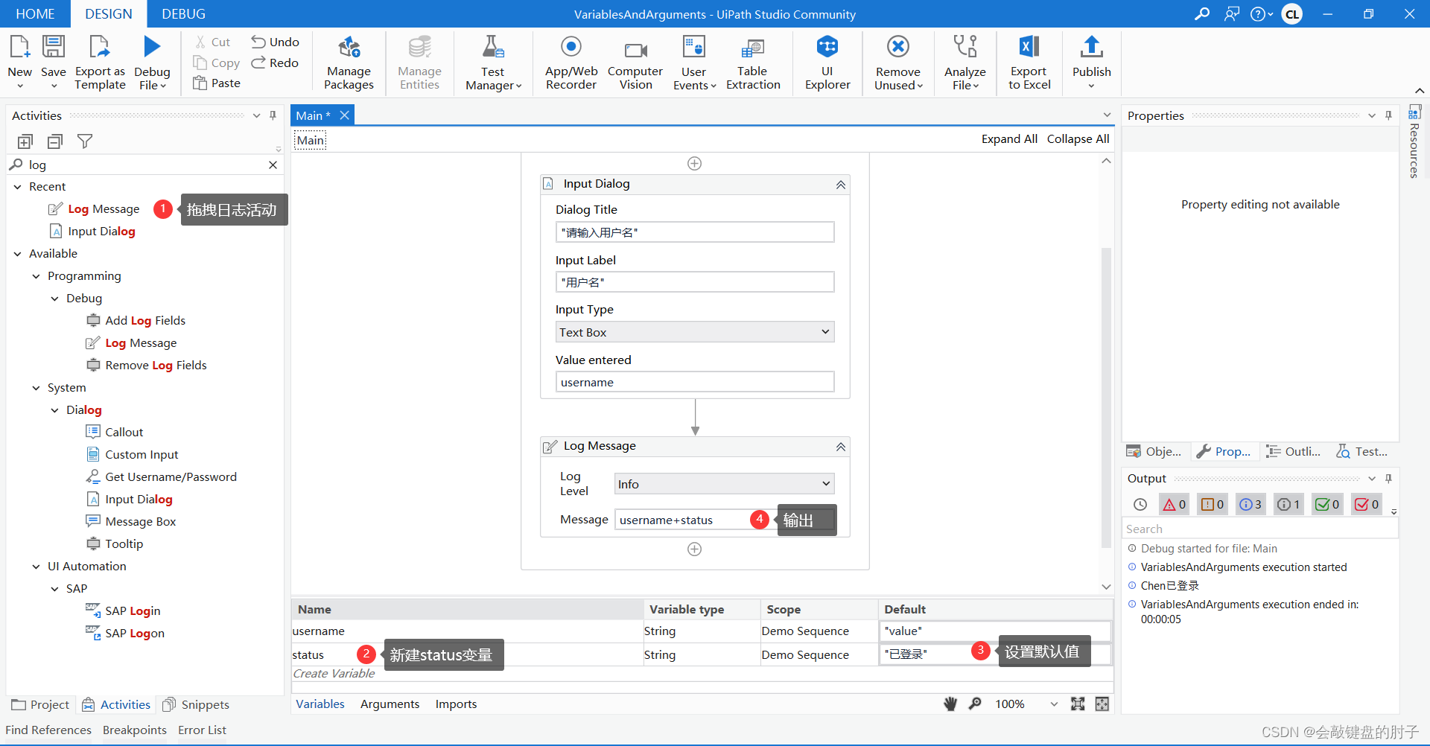Collapse the Log Message activity

[x=840, y=447]
